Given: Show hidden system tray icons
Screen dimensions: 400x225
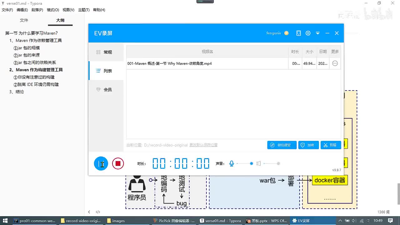Looking at the screenshot, I should tap(340, 221).
